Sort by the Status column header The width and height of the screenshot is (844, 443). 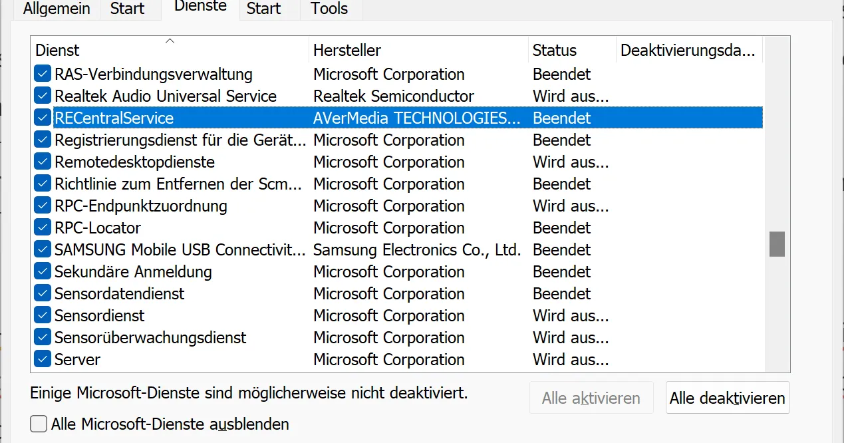[x=573, y=50]
